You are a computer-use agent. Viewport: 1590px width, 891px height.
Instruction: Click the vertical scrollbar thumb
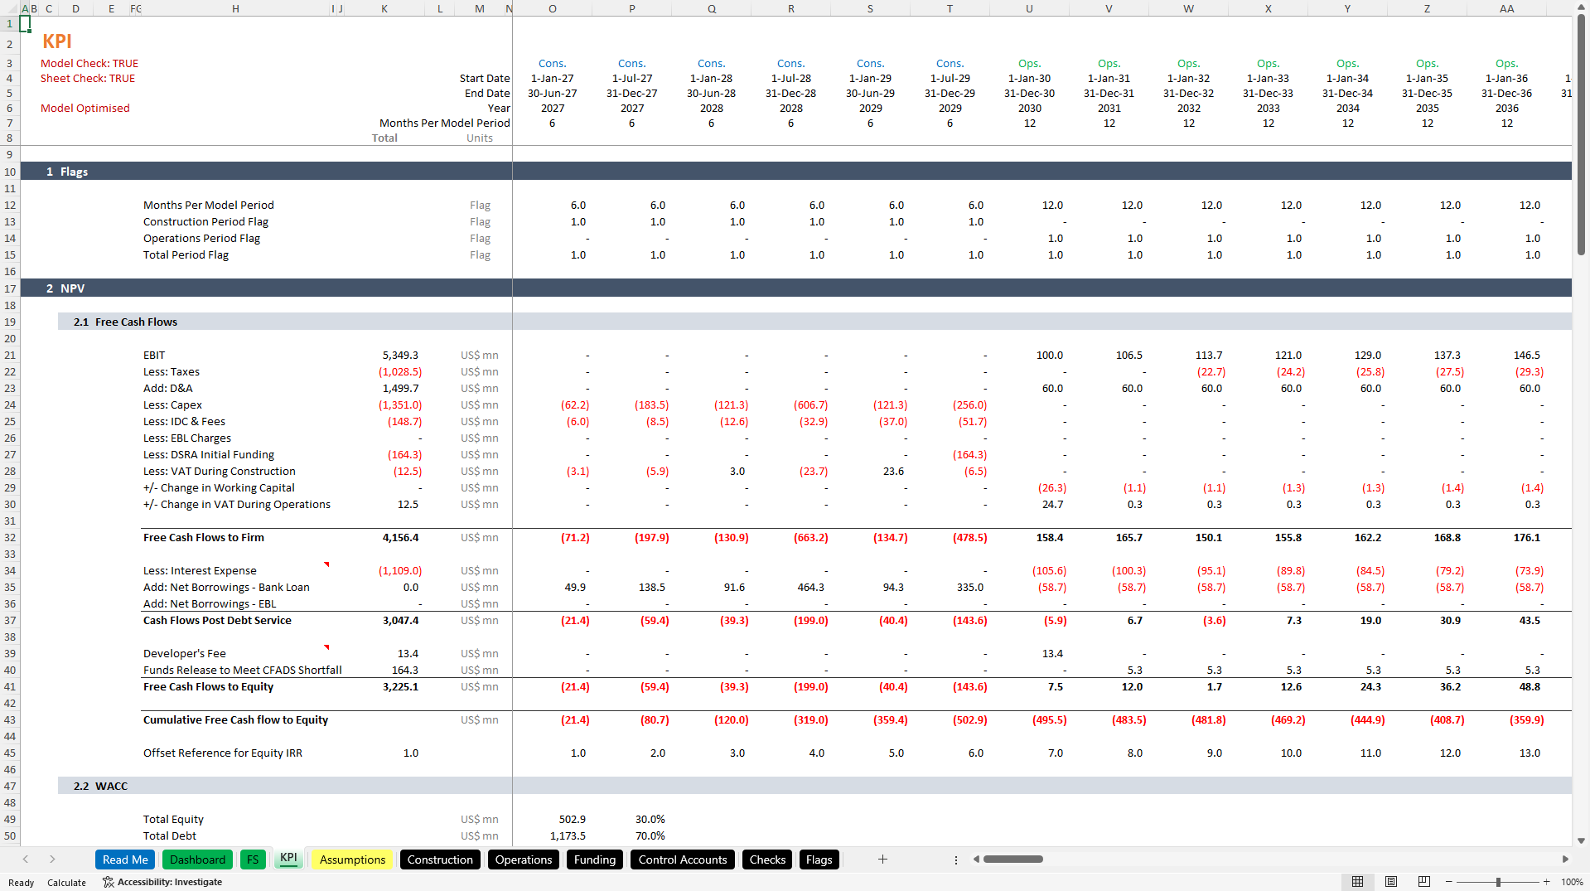pyautogui.click(x=1581, y=133)
